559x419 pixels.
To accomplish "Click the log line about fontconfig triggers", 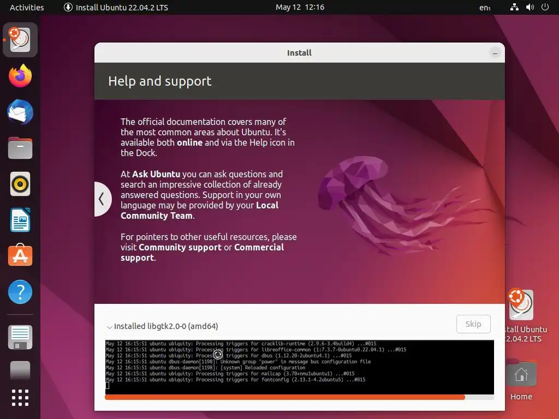I will 235,380.
